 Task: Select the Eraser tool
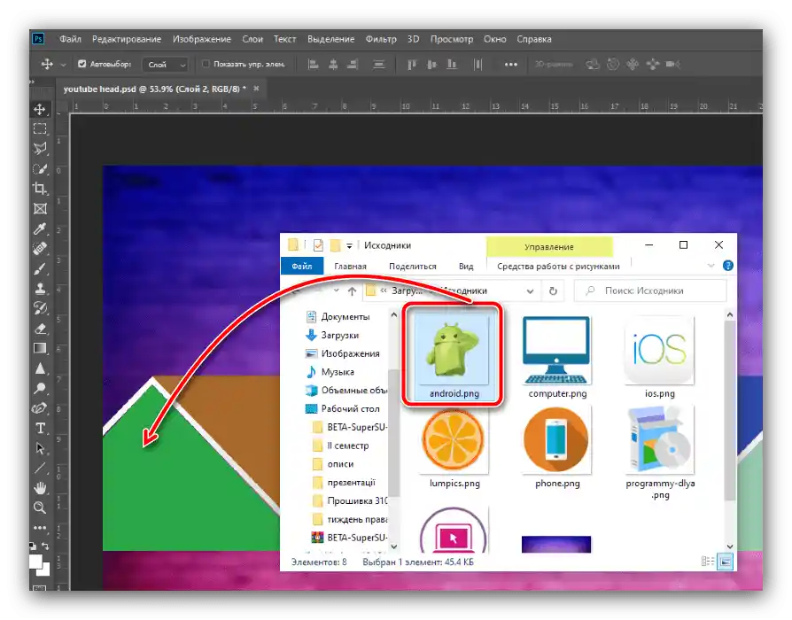(x=40, y=329)
